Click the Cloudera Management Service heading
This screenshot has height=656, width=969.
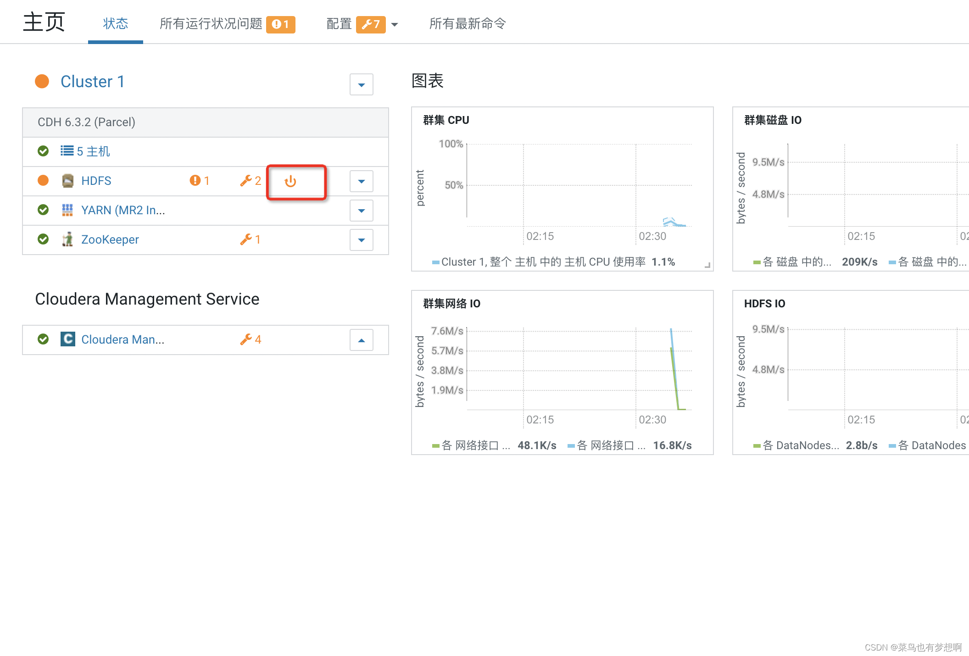(147, 299)
